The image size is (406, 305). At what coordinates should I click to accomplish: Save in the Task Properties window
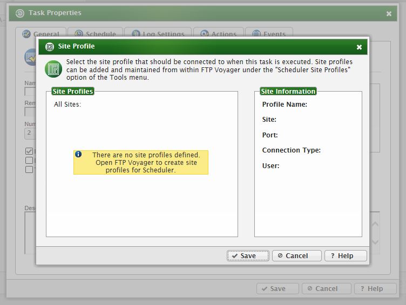pyautogui.click(x=278, y=288)
